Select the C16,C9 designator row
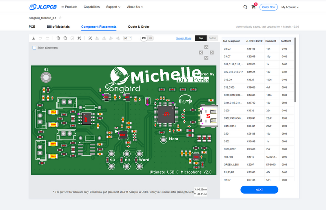 pos(258,80)
